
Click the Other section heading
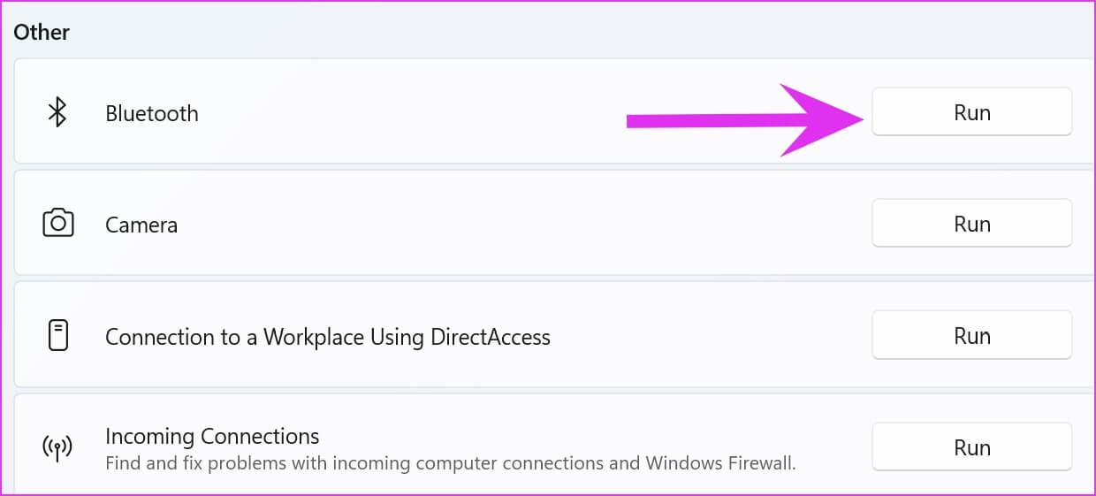[x=42, y=33]
